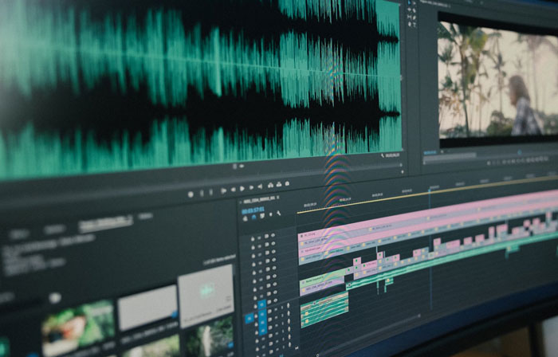The height and width of the screenshot is (357, 558).
Task: Select the underlined active tab in project panel
Action: click(x=105, y=223)
